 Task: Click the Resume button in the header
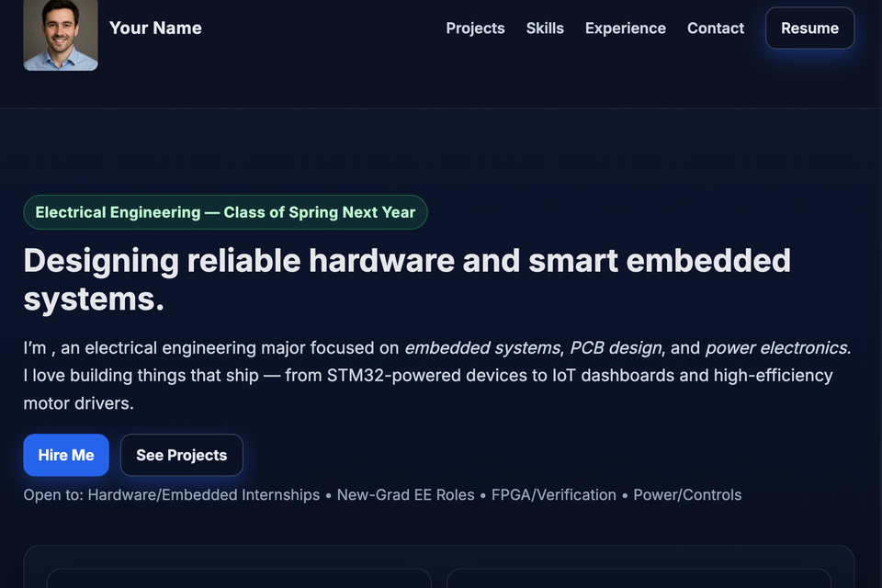click(809, 28)
